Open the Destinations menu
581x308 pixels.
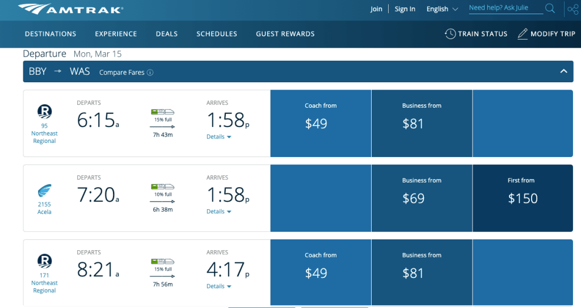coord(50,34)
